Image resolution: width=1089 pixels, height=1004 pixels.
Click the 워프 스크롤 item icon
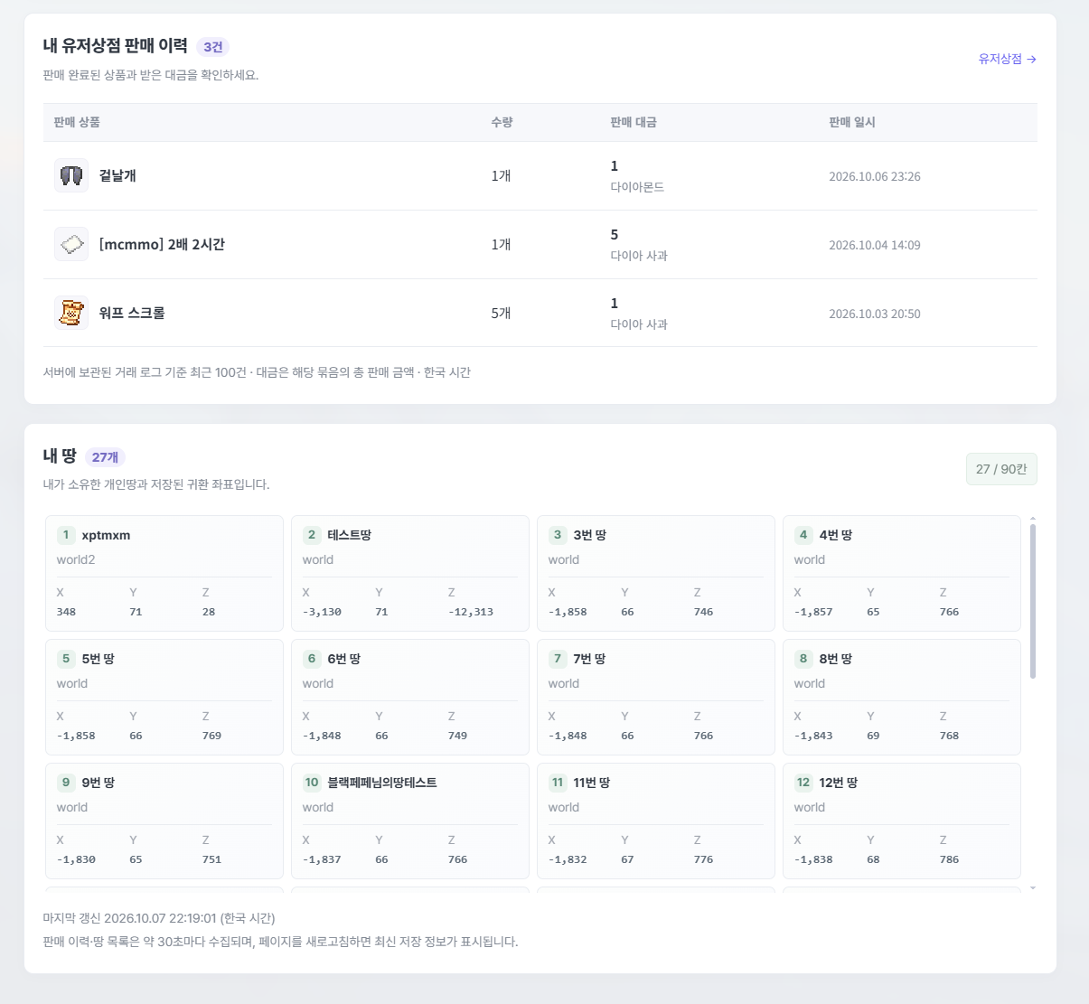pos(71,313)
